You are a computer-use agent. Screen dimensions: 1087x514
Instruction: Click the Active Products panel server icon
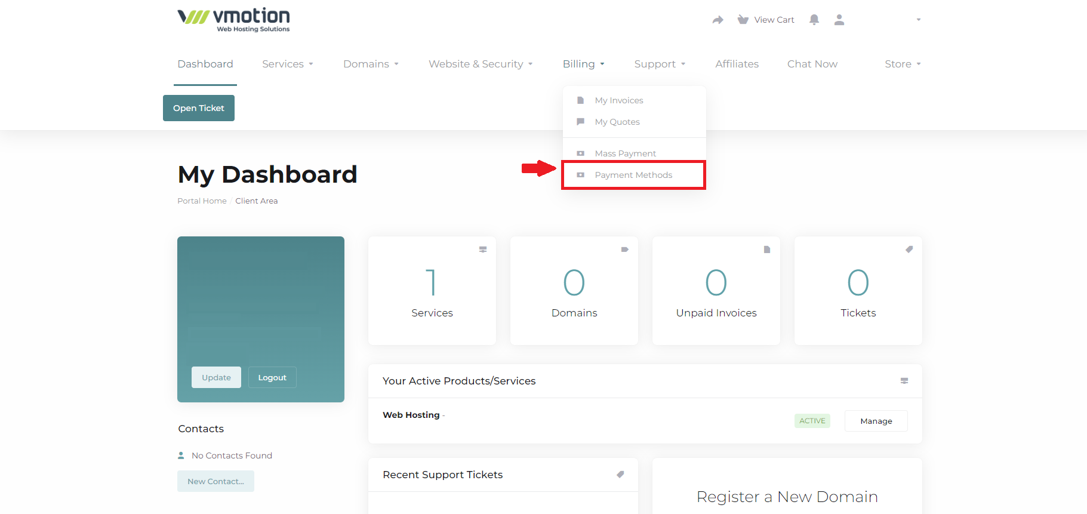pos(904,381)
